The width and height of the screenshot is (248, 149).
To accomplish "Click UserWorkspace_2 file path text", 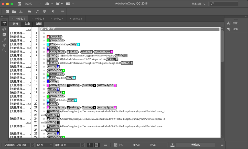I will (113, 119).
